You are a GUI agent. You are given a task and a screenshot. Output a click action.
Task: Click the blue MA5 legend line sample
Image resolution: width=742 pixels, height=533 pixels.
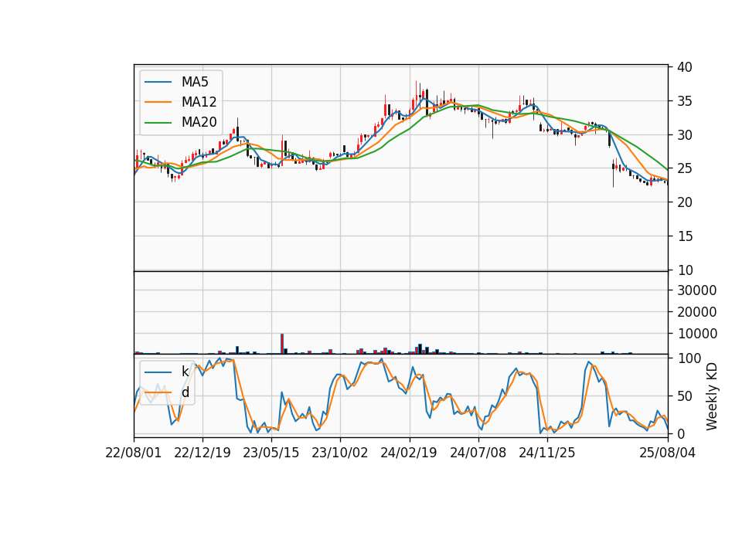[x=158, y=82]
